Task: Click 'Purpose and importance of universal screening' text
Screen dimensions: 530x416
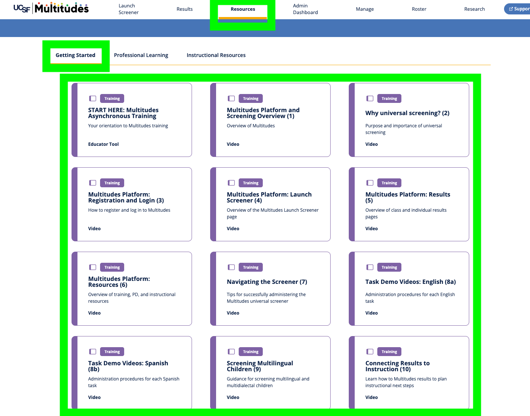Action: point(404,129)
